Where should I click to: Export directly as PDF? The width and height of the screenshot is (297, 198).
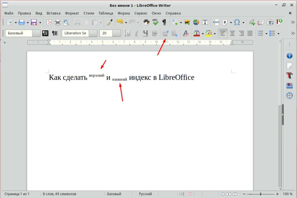(49, 22)
